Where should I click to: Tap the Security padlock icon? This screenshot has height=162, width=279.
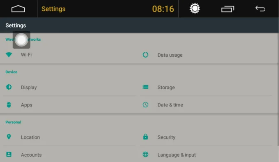click(145, 137)
